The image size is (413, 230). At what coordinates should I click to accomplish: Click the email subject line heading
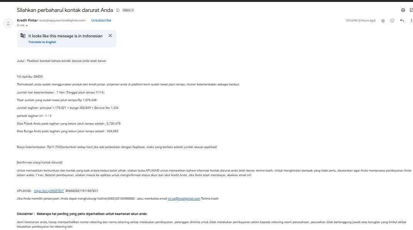point(65,10)
